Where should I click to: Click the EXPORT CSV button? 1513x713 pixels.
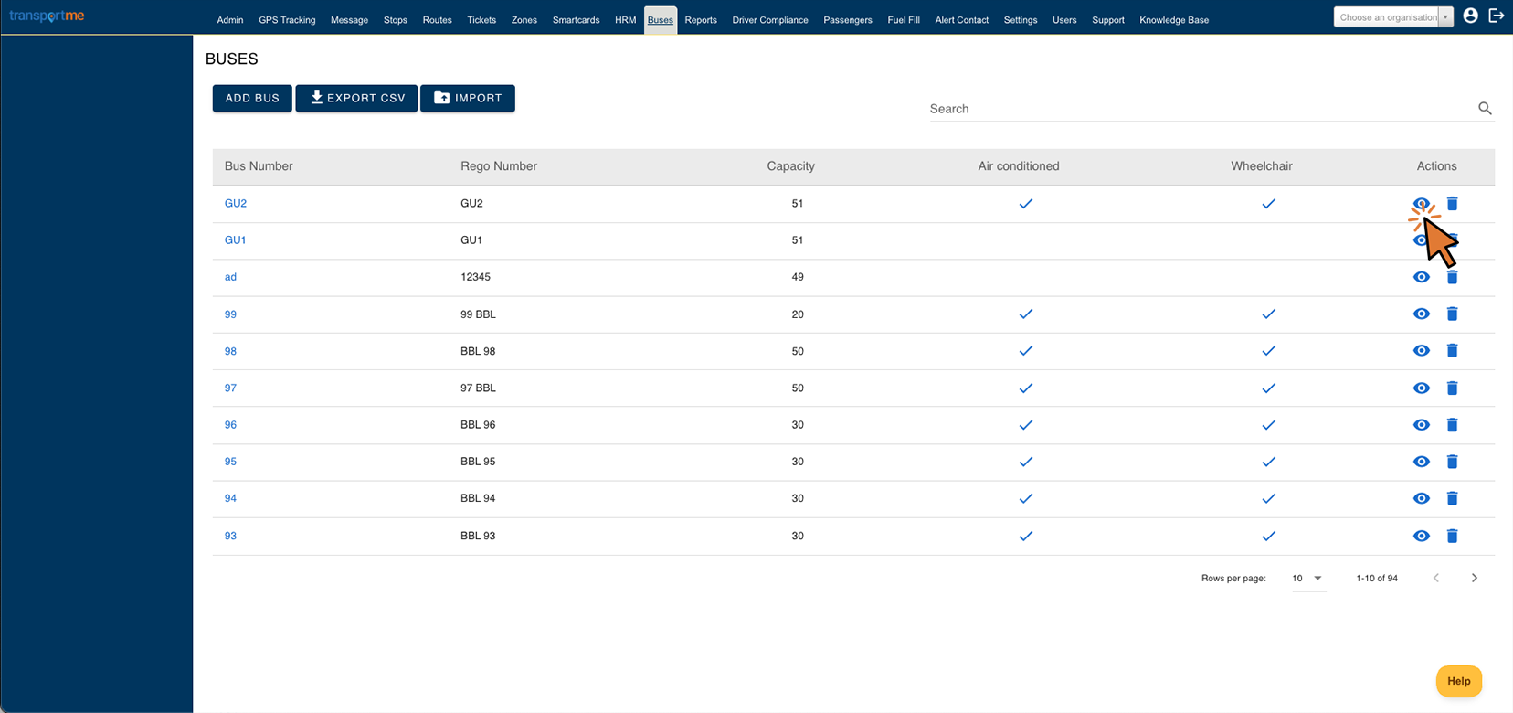tap(356, 98)
